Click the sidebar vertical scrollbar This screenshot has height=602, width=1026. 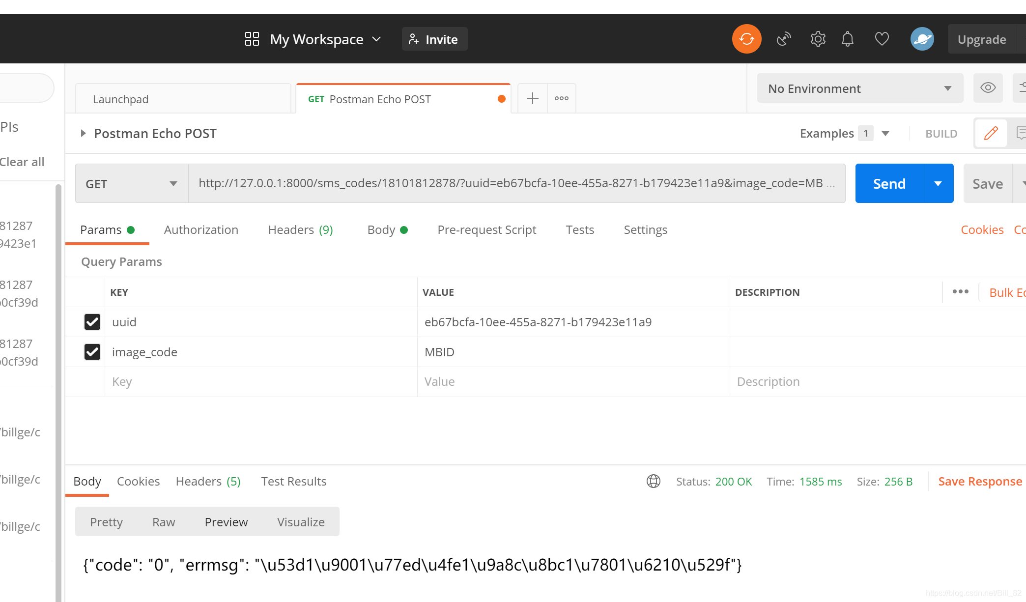58,393
